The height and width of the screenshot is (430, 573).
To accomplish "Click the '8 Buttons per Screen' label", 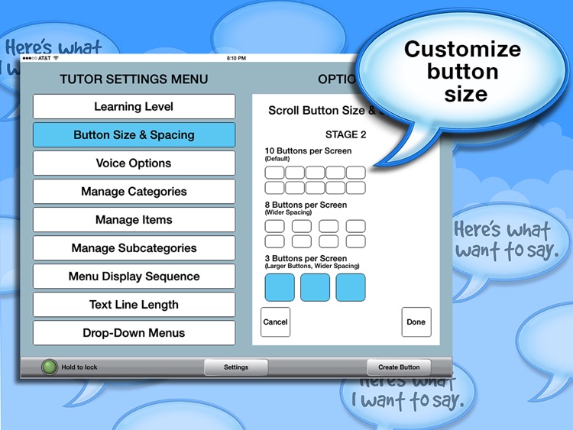I will (306, 205).
